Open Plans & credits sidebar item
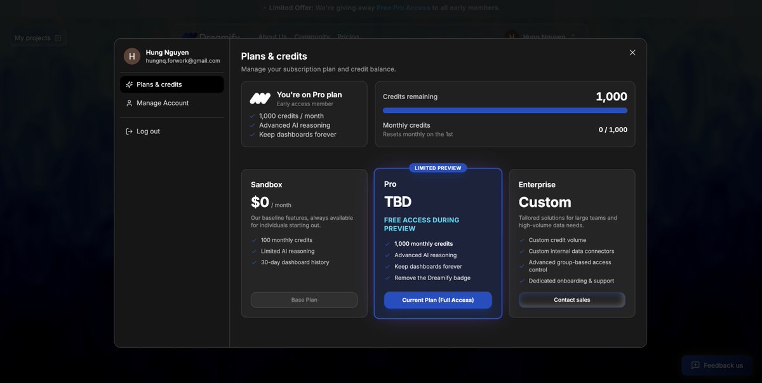This screenshot has width=762, height=383. [x=171, y=84]
